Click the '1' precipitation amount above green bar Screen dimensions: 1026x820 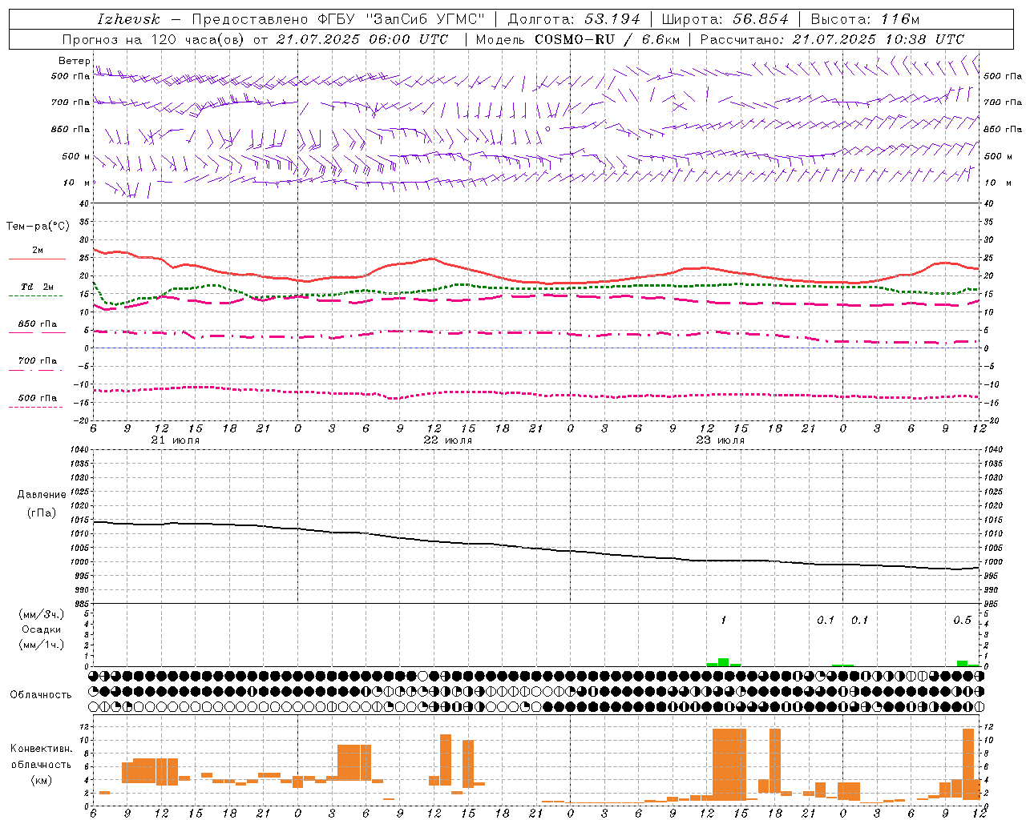[x=724, y=621]
